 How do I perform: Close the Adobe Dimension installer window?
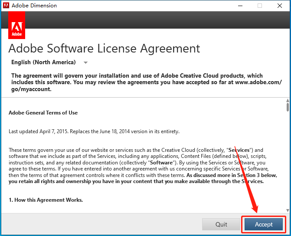click(x=280, y=6)
